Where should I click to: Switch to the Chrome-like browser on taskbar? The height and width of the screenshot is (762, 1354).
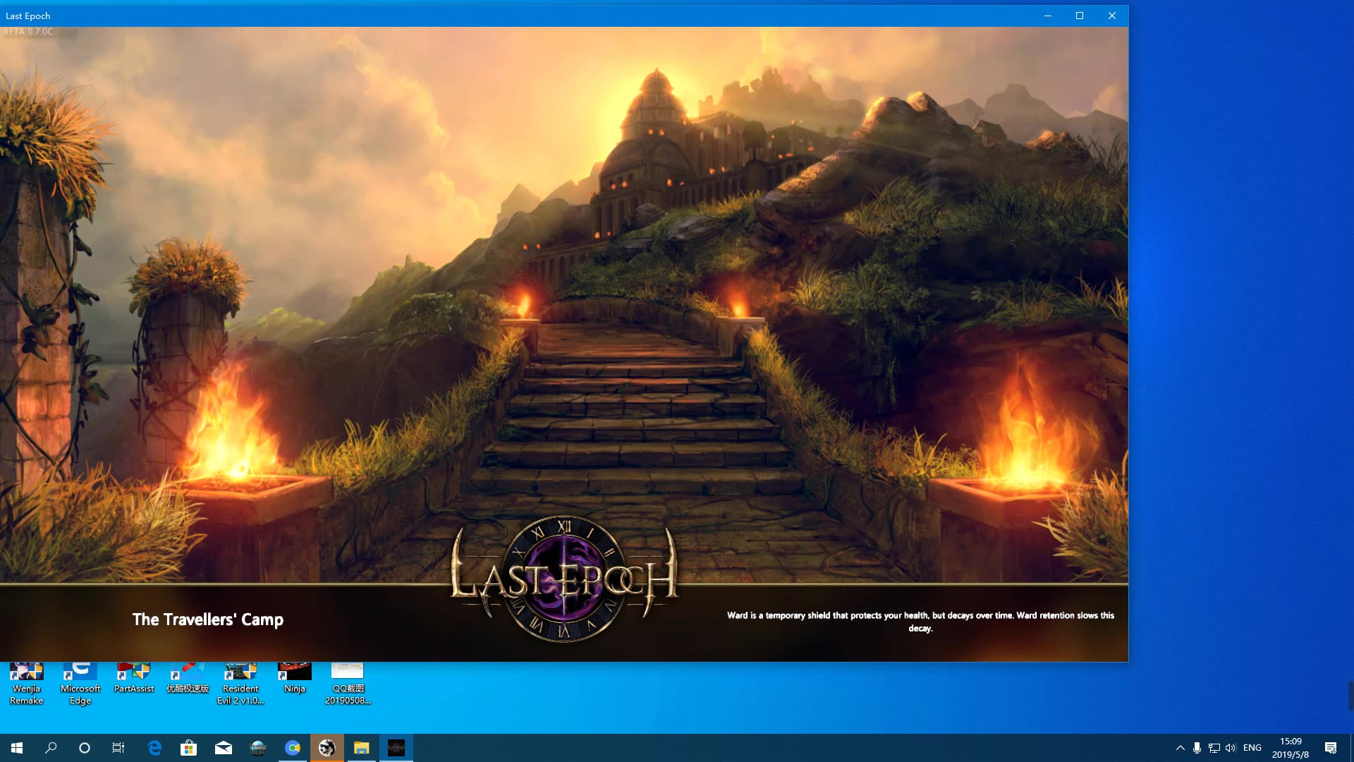pyautogui.click(x=293, y=748)
